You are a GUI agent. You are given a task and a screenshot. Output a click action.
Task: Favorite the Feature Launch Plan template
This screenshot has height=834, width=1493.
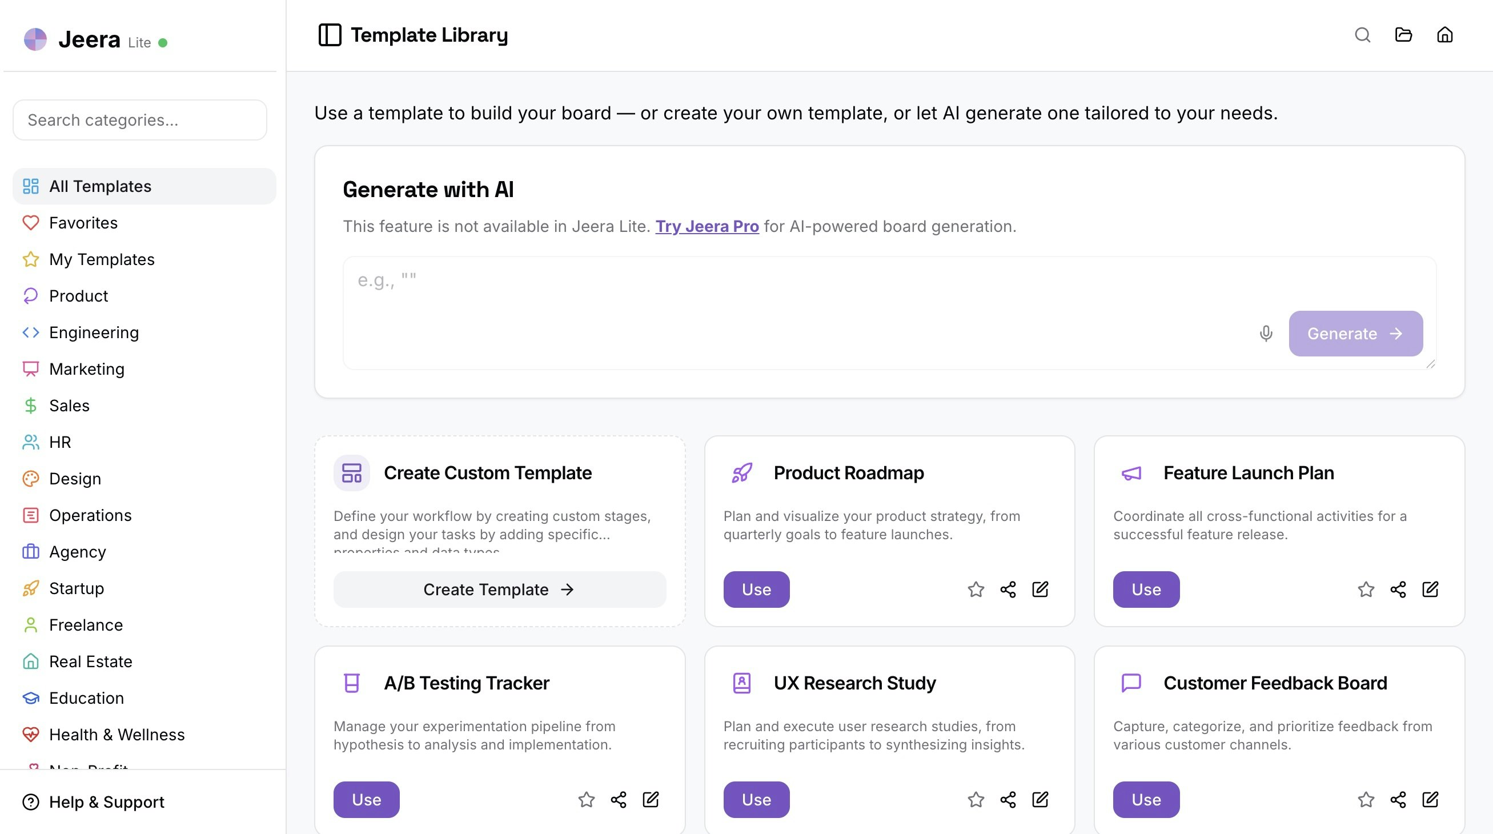pyautogui.click(x=1366, y=590)
